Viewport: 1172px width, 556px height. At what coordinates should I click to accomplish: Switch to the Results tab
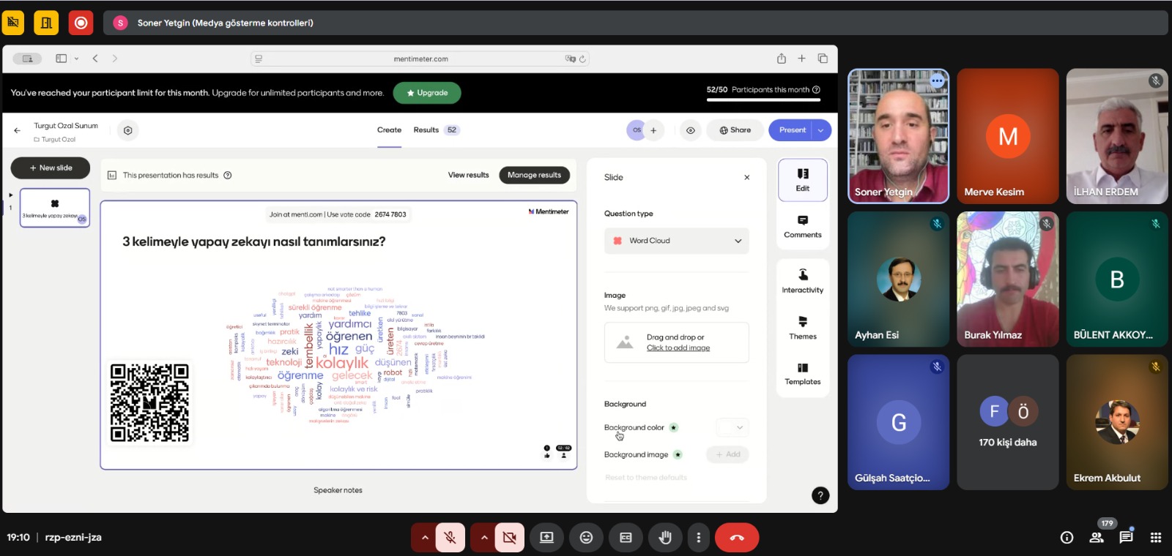(x=426, y=130)
